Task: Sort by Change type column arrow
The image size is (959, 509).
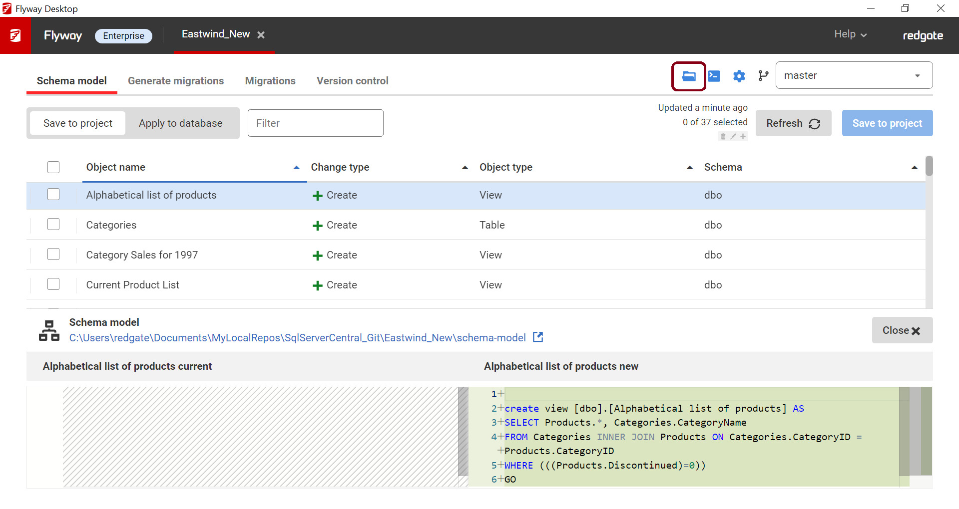Action: [465, 168]
